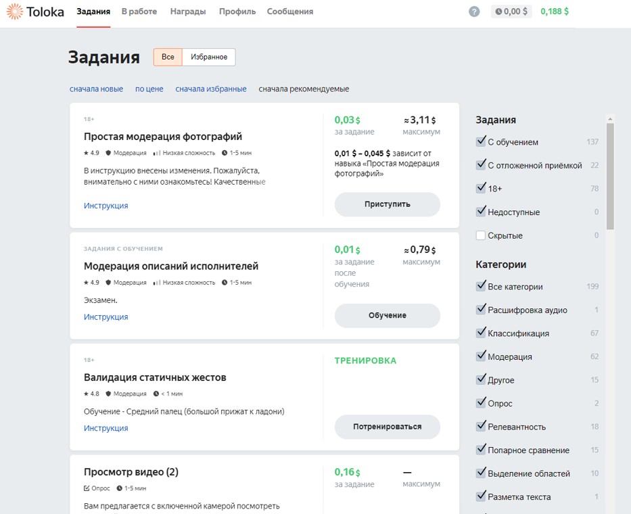Click clock icon in Просмотр видео card

point(120,488)
